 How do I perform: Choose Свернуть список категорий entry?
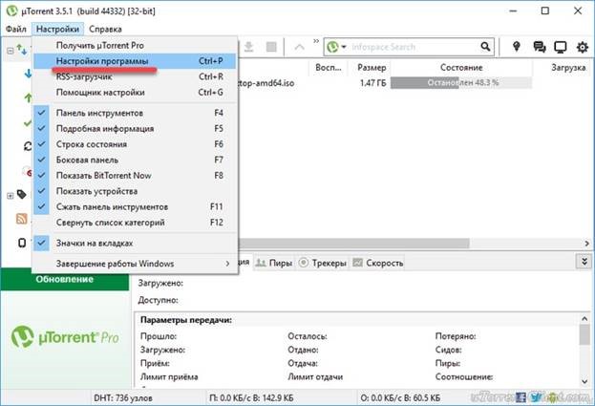[x=135, y=223]
